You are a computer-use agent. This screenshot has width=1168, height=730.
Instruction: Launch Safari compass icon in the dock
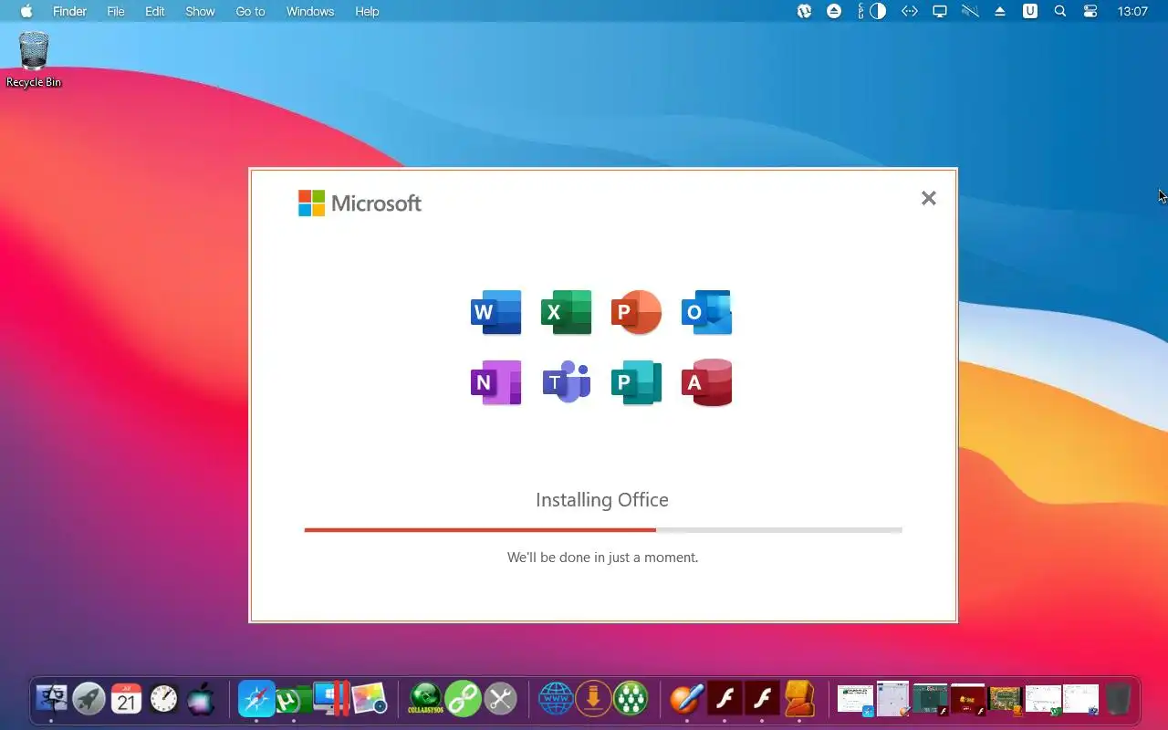click(x=256, y=699)
